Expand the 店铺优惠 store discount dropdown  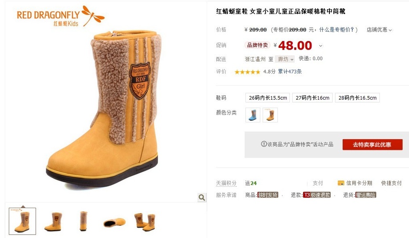click(379, 30)
